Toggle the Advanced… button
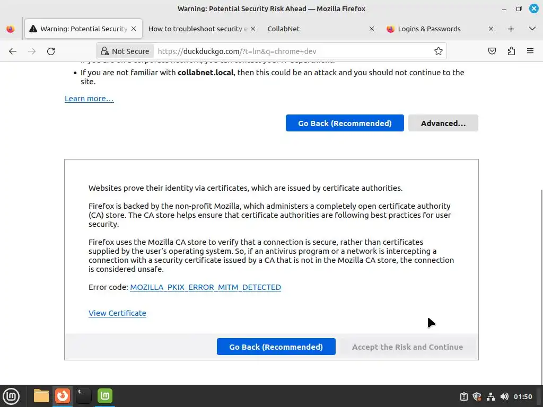The height and width of the screenshot is (407, 543). point(443,123)
